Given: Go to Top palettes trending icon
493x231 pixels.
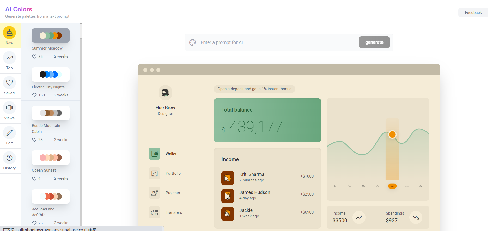Looking at the screenshot, I should (x=9, y=58).
